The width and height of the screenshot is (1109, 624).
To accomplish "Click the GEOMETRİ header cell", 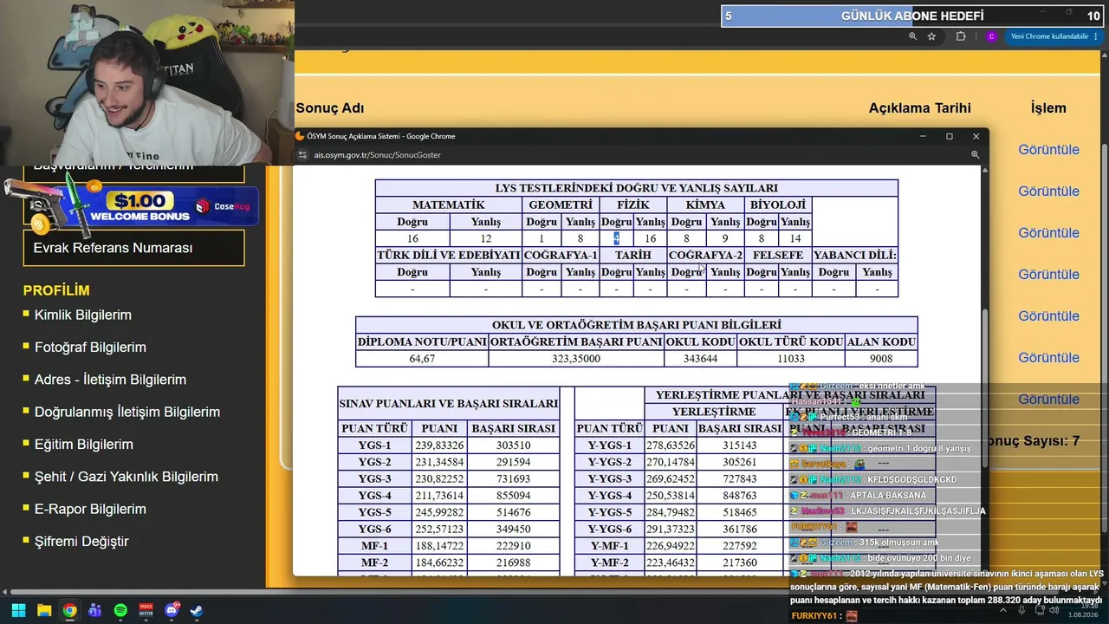I will (x=561, y=205).
